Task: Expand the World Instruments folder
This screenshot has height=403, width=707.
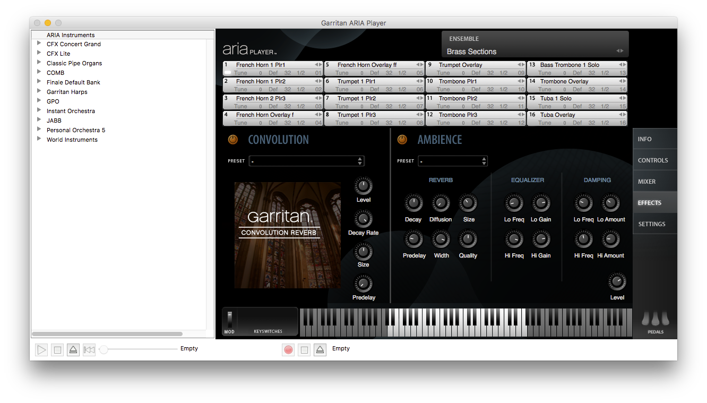Action: pos(39,139)
